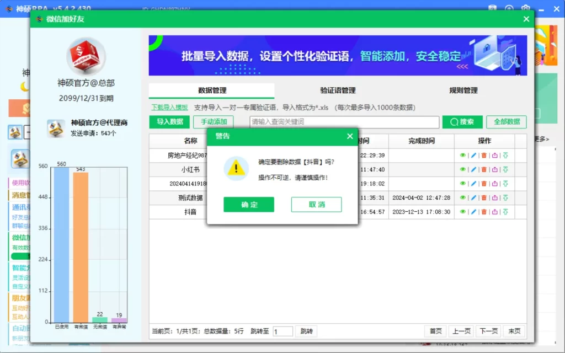
Task: Preview the 房地产经纪 data with the eye icon
Action: 463,156
